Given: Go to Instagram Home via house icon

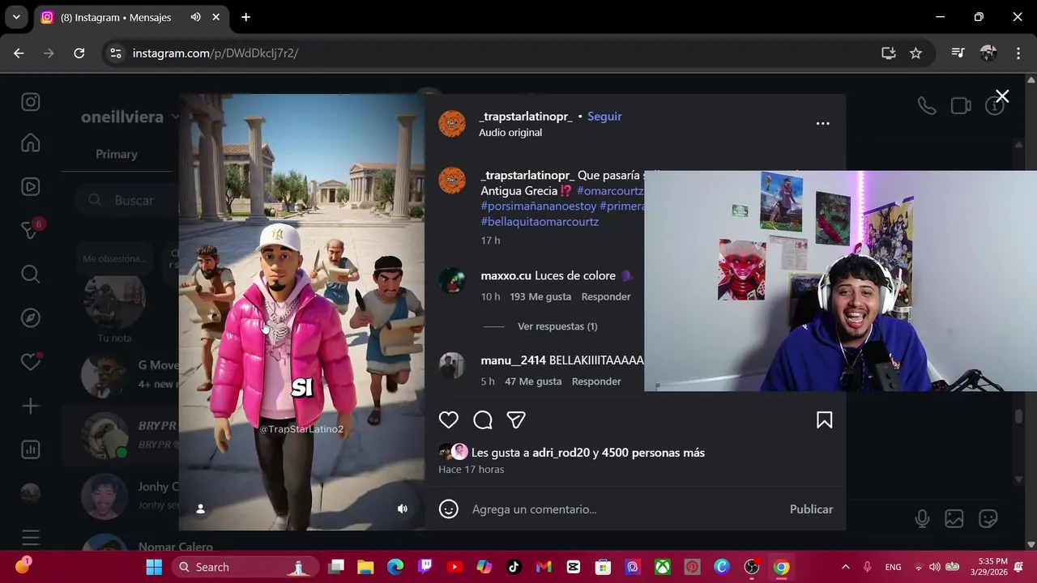Looking at the screenshot, I should [x=31, y=143].
